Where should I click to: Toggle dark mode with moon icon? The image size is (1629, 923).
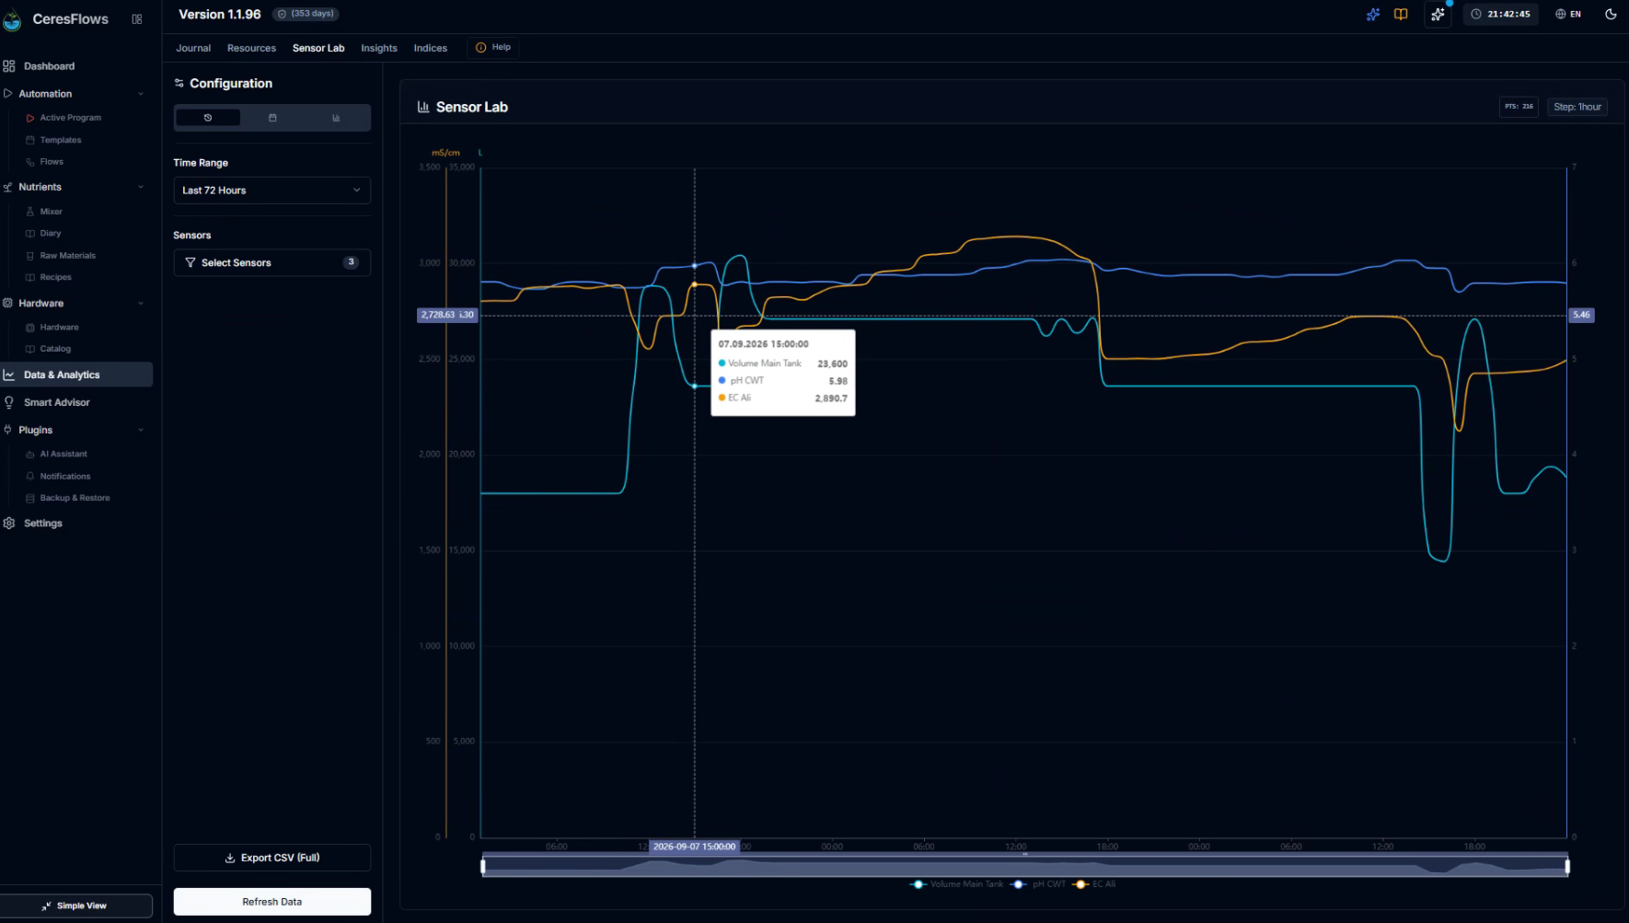1611,14
